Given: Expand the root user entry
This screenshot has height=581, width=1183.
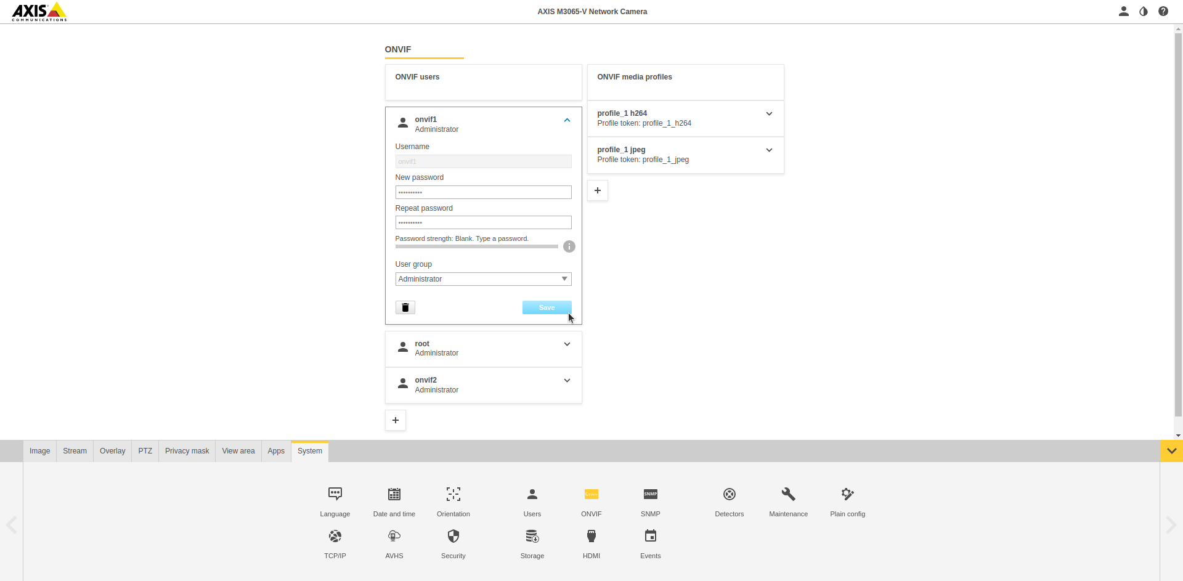Looking at the screenshot, I should tap(567, 344).
